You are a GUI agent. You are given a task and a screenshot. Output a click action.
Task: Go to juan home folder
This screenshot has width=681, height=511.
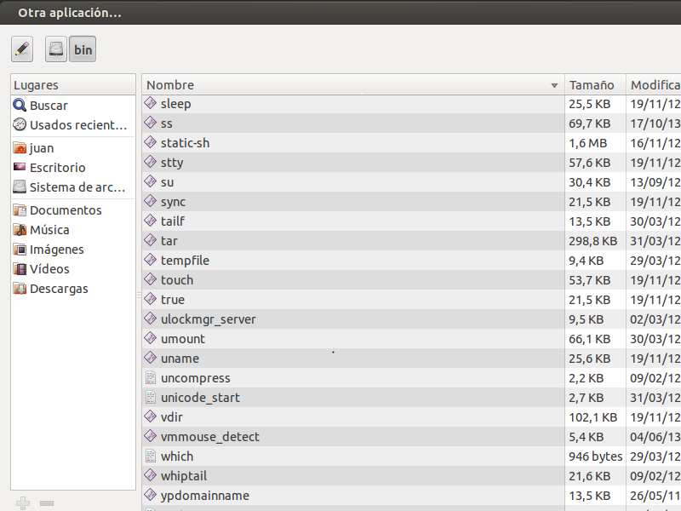42,148
